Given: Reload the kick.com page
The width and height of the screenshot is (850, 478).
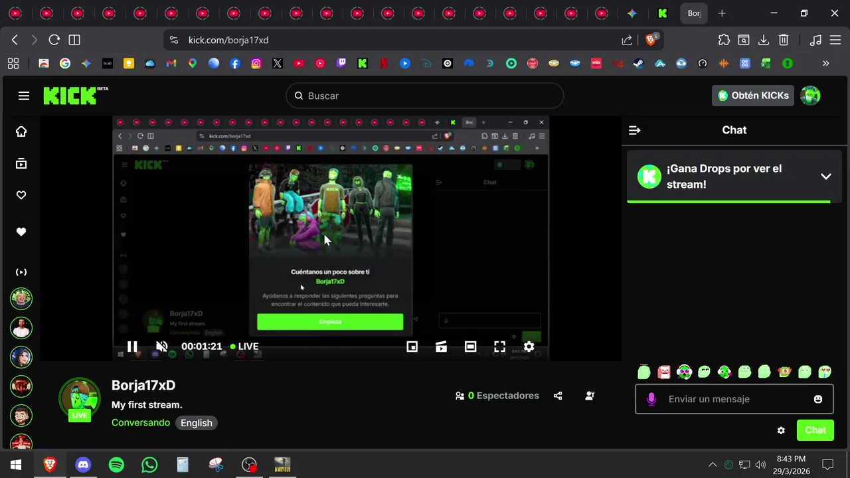Looking at the screenshot, I should [54, 40].
